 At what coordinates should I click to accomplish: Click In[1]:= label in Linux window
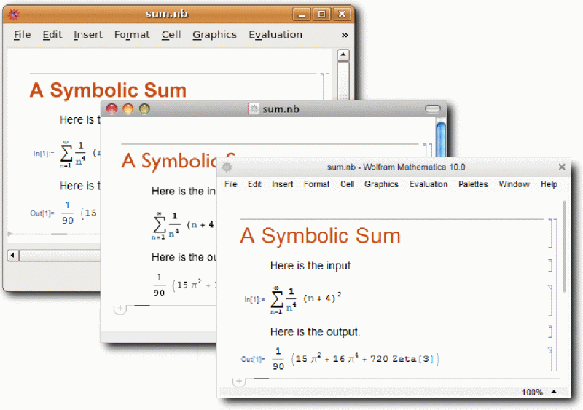44,154
